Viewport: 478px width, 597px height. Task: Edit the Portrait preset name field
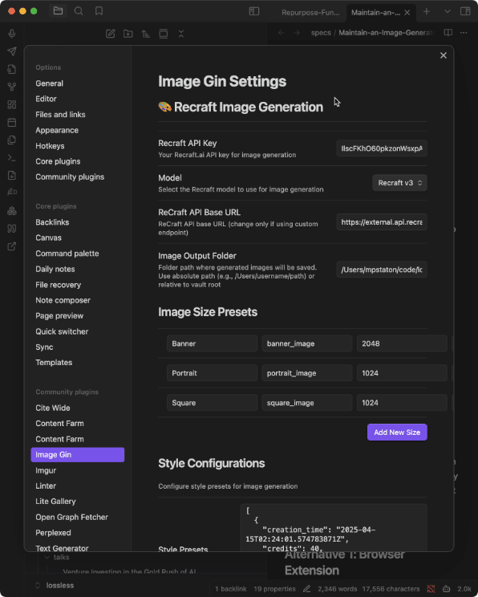pos(212,373)
